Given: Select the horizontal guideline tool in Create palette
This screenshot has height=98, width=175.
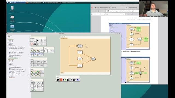Looking at the screenshot, I should [42, 44].
